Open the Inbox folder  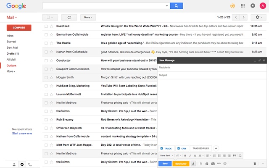(x=10, y=36)
